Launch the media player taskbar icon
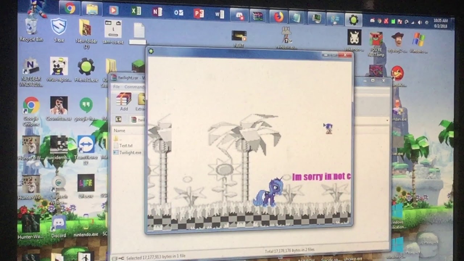464x261 pixels. (114, 10)
